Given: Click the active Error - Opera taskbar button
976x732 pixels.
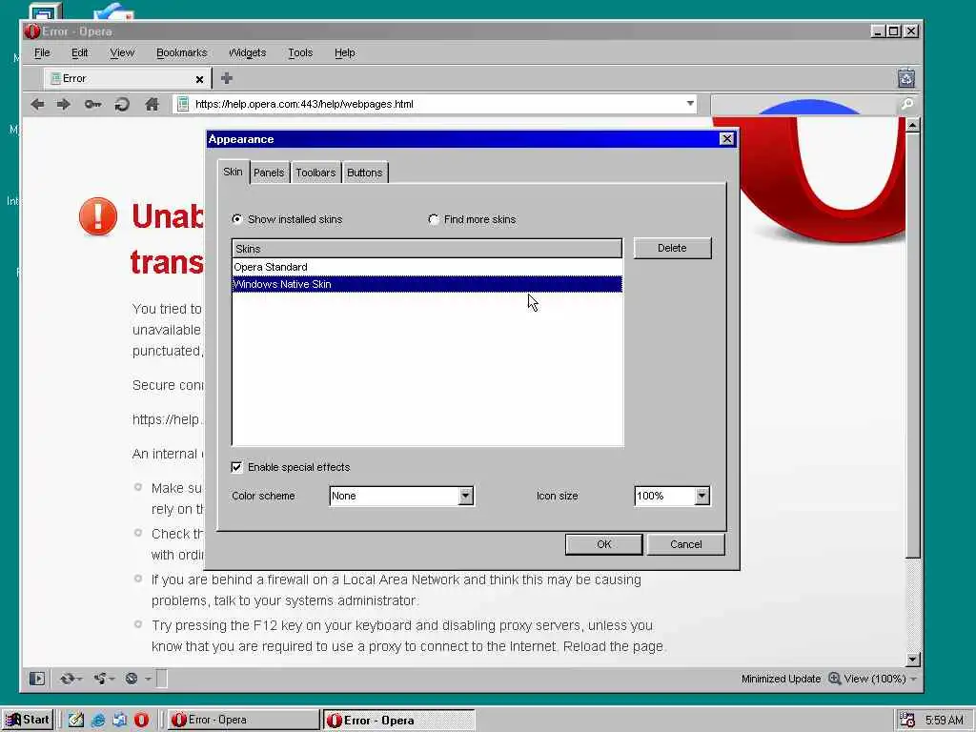Looking at the screenshot, I should coord(399,721).
